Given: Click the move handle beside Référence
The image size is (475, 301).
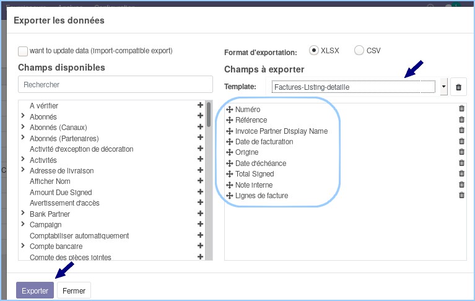Looking at the screenshot, I should point(230,120).
